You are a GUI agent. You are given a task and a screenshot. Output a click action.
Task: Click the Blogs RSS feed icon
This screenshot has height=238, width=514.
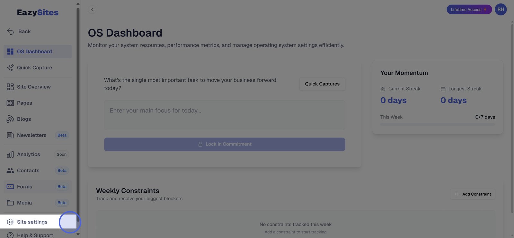click(10, 119)
